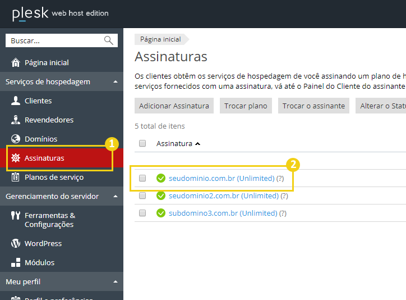
Task: Open the seudominio.com.br (Unlimited) link
Action: (222, 179)
